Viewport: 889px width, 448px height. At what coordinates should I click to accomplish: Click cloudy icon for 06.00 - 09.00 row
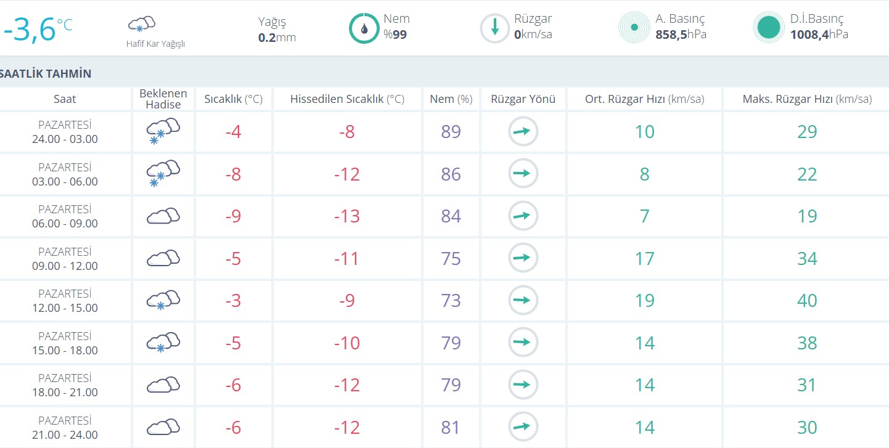click(163, 216)
